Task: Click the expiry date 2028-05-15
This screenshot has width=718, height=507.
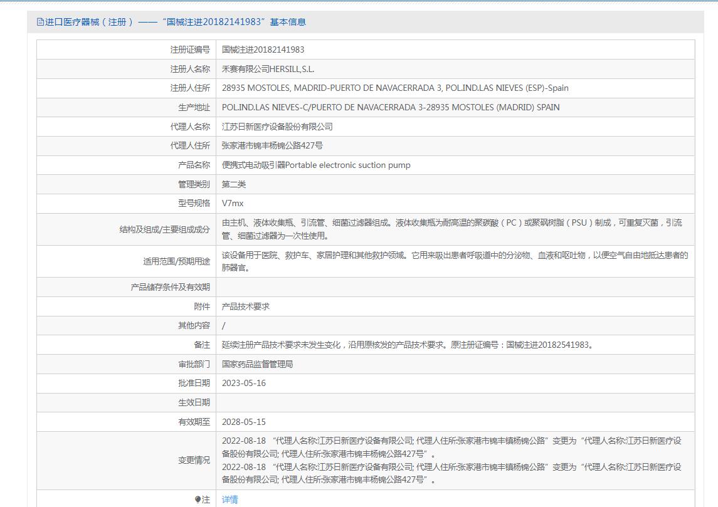Action: click(x=244, y=422)
